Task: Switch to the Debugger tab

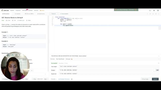Action: tap(69, 59)
